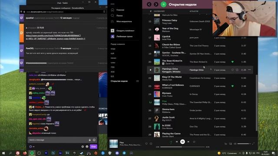The image size is (278, 156).
Task: Play Flamingo Drive using row play icon
Action: point(150,70)
